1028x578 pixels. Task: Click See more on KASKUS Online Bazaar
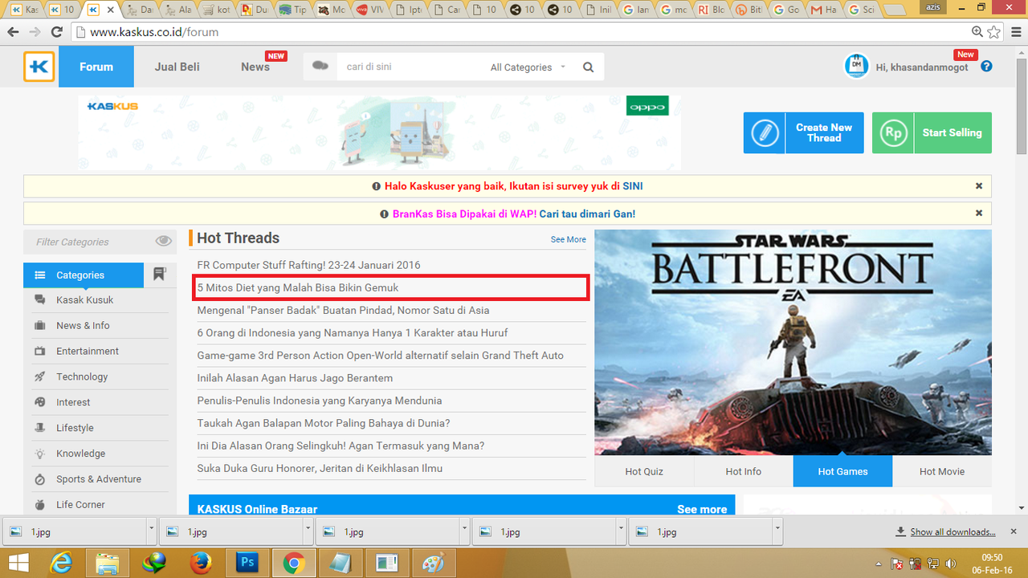[x=702, y=509]
